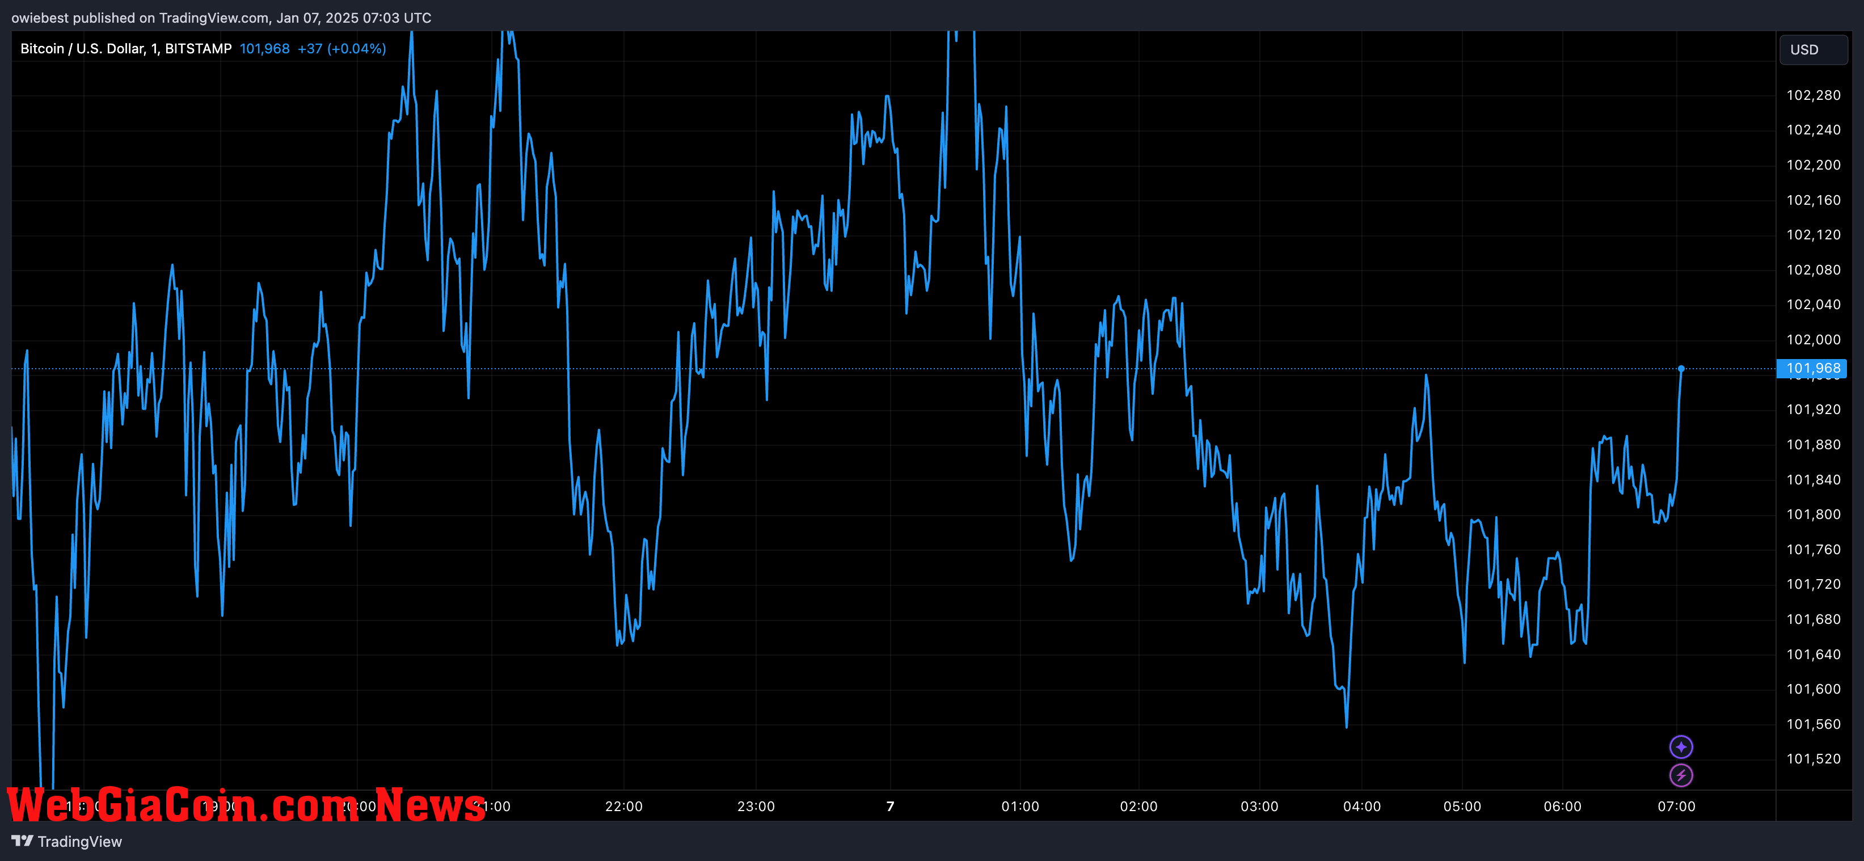The image size is (1864, 861).
Task: Click the 06:00 time axis label
Action: click(x=1562, y=806)
